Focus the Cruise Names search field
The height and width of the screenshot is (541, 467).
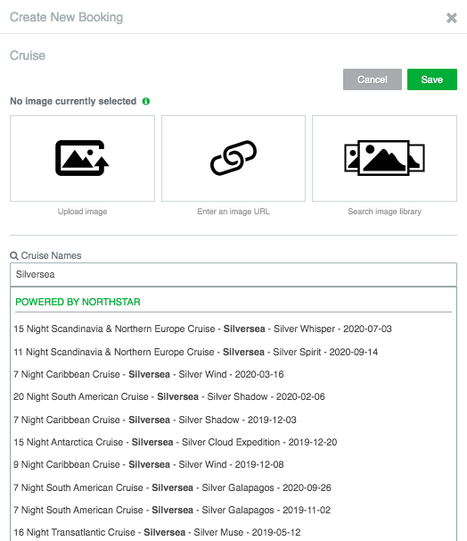233,274
